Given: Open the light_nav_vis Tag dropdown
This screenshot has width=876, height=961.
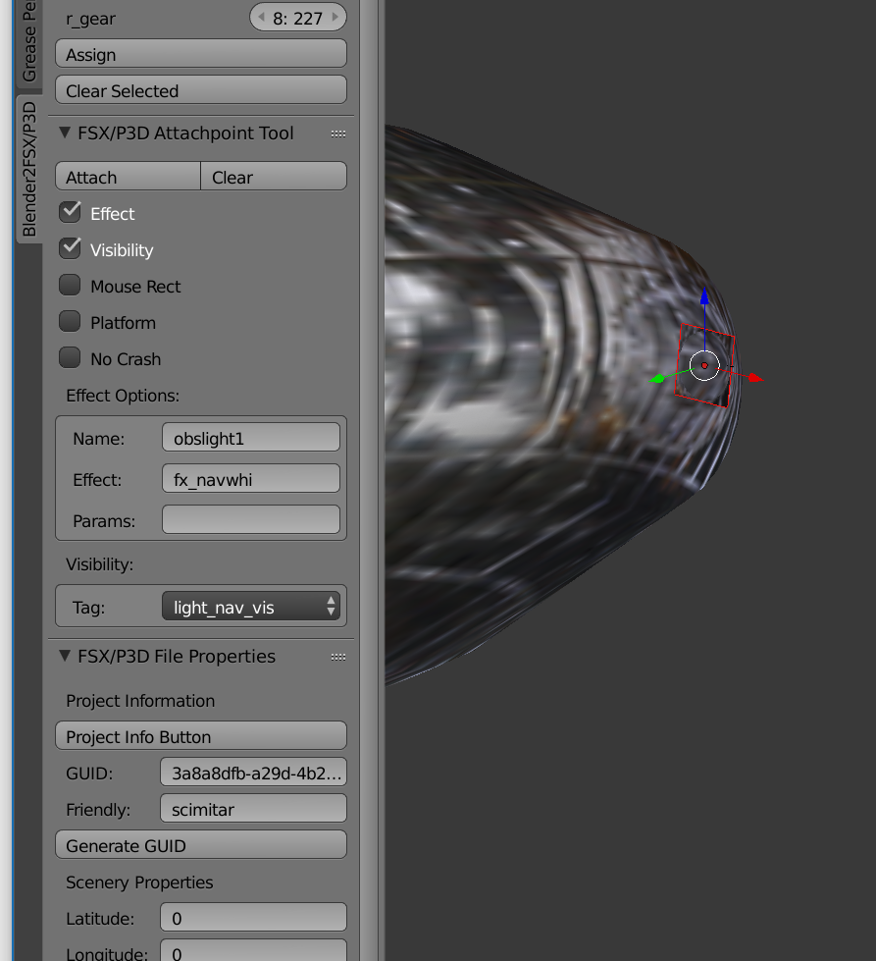Looking at the screenshot, I should (x=250, y=607).
